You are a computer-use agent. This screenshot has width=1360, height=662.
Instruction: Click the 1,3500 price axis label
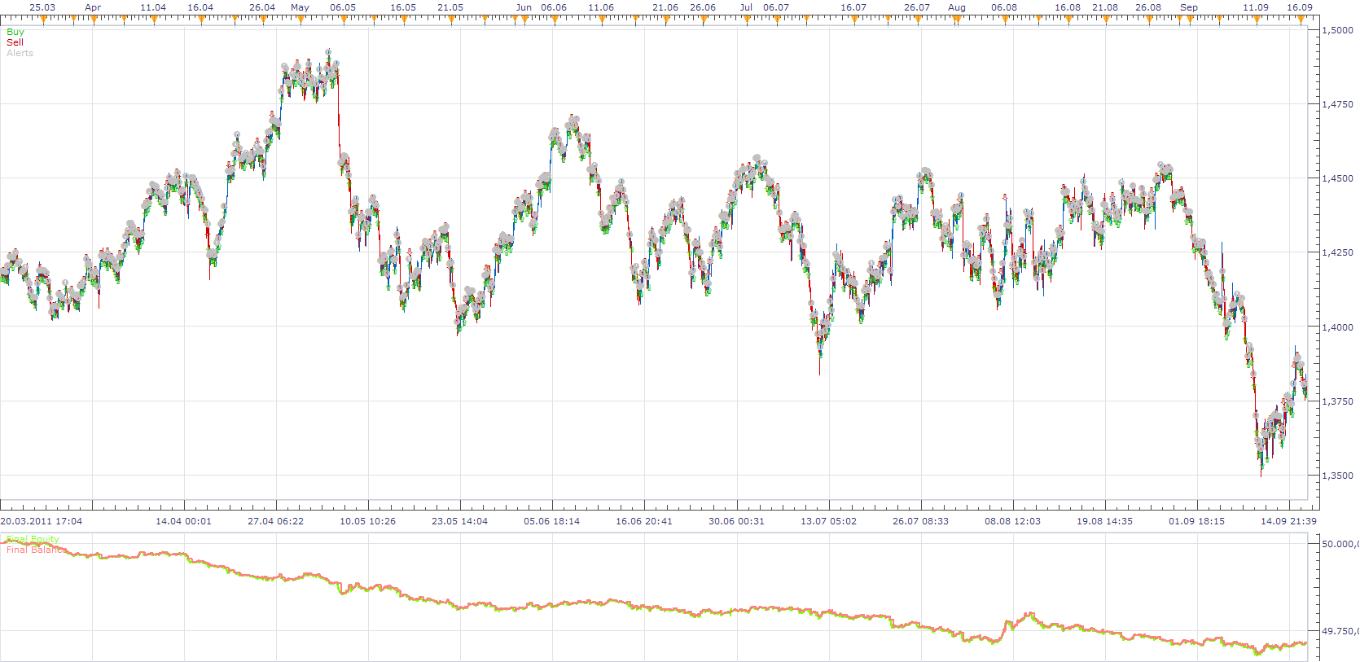click(x=1338, y=476)
